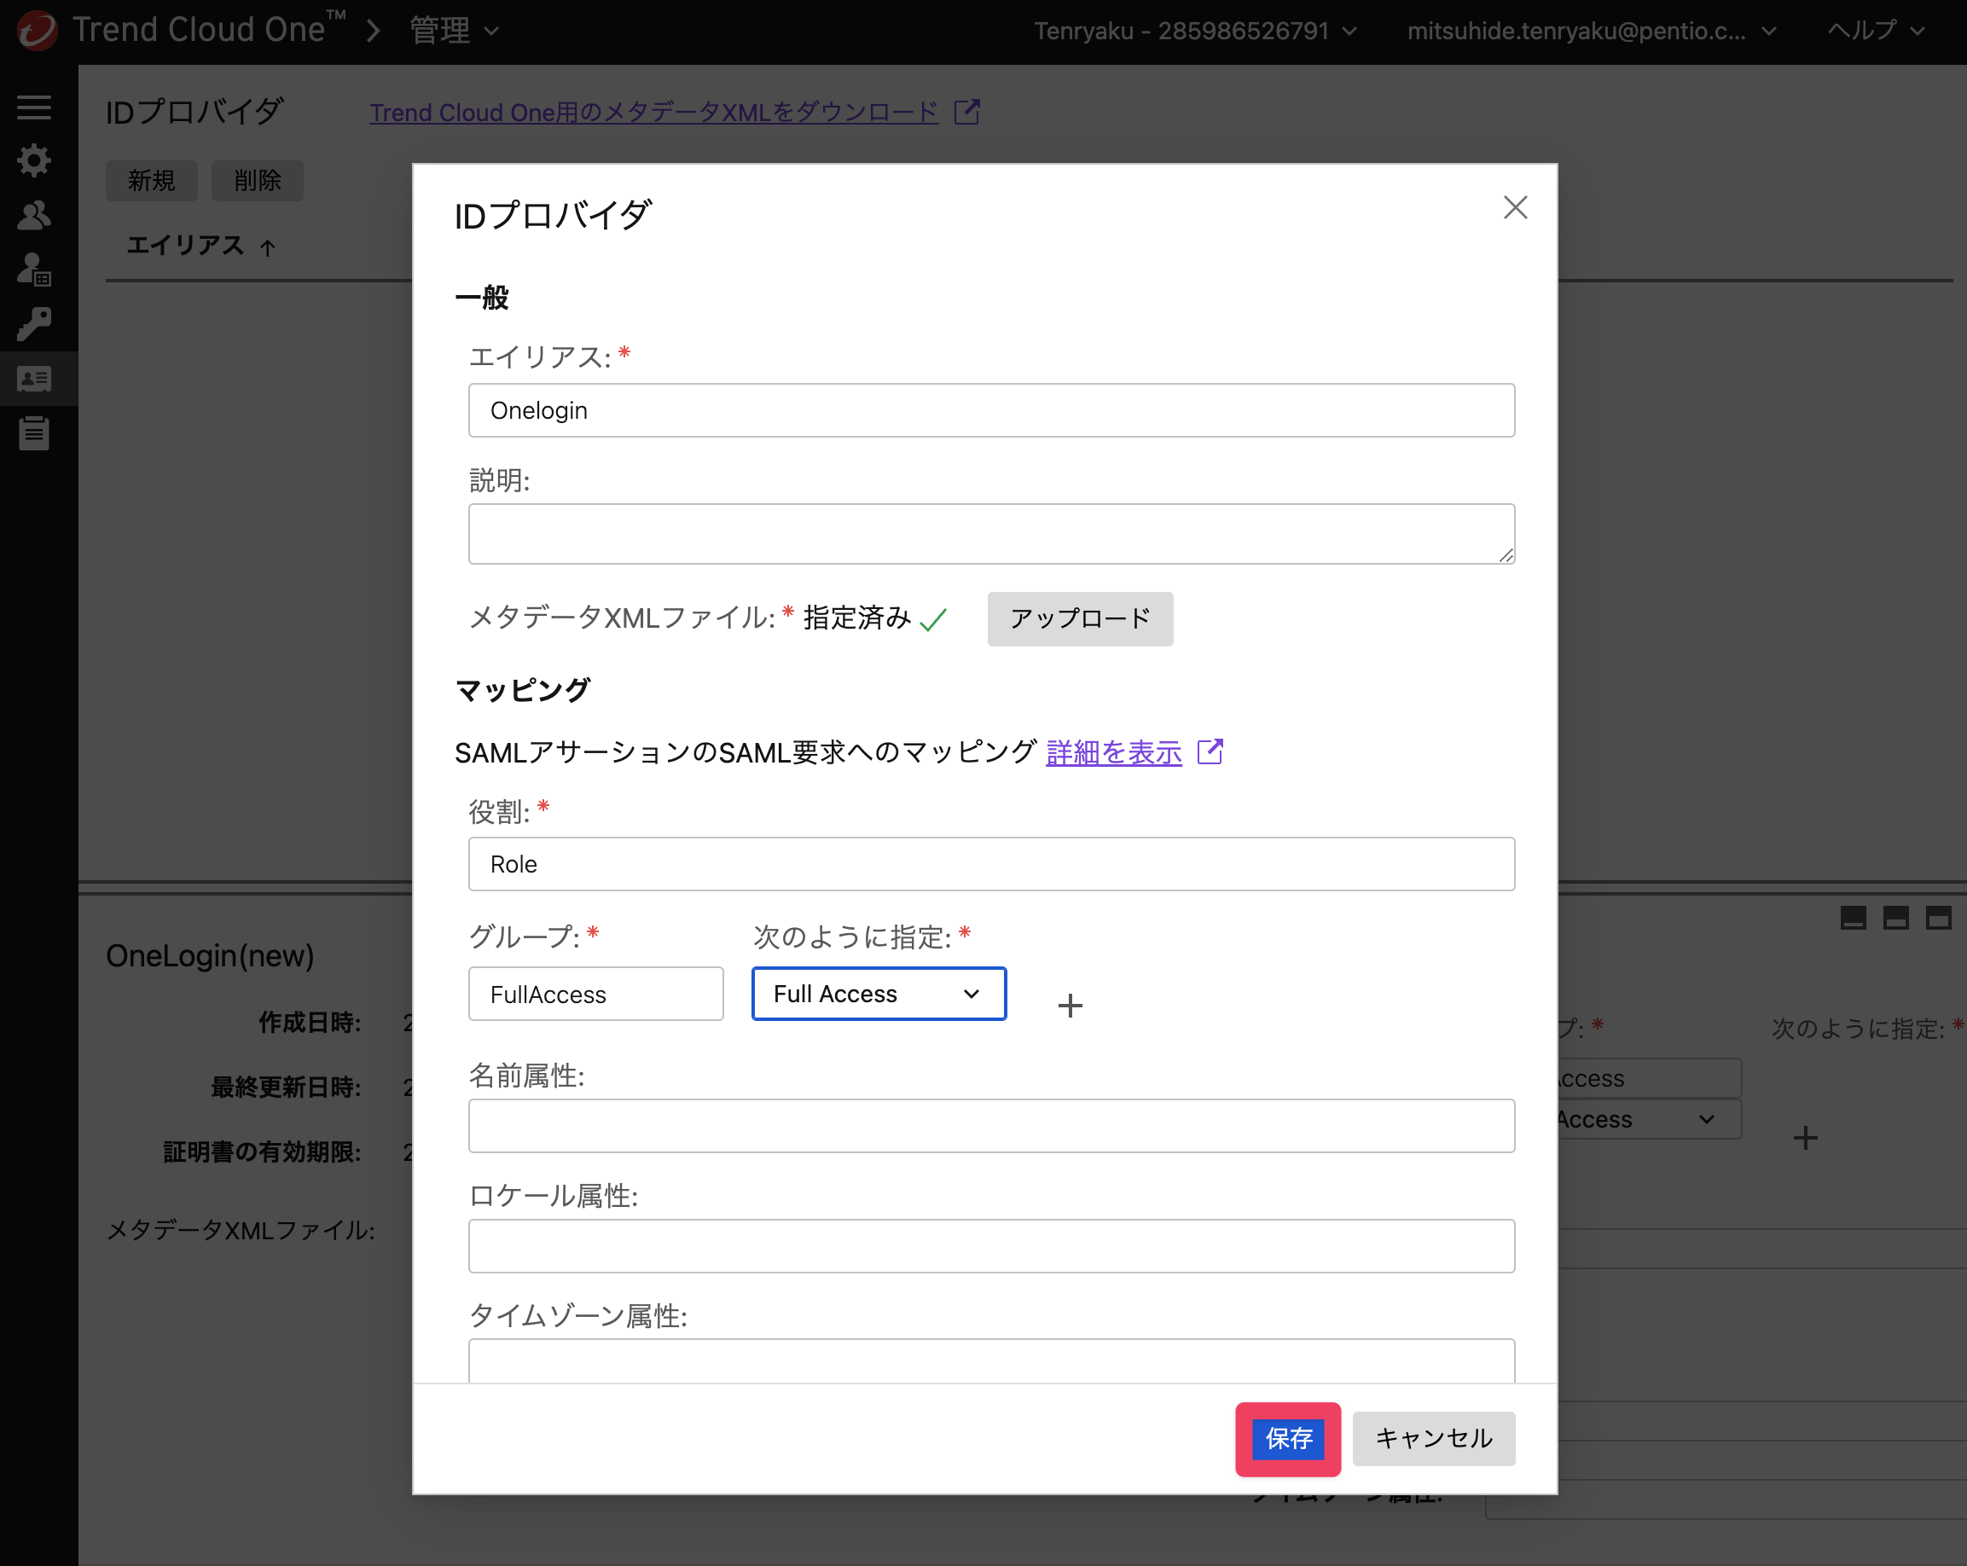
Task: Focus the エイリアス alias field containing Onelogin
Action: (992, 410)
